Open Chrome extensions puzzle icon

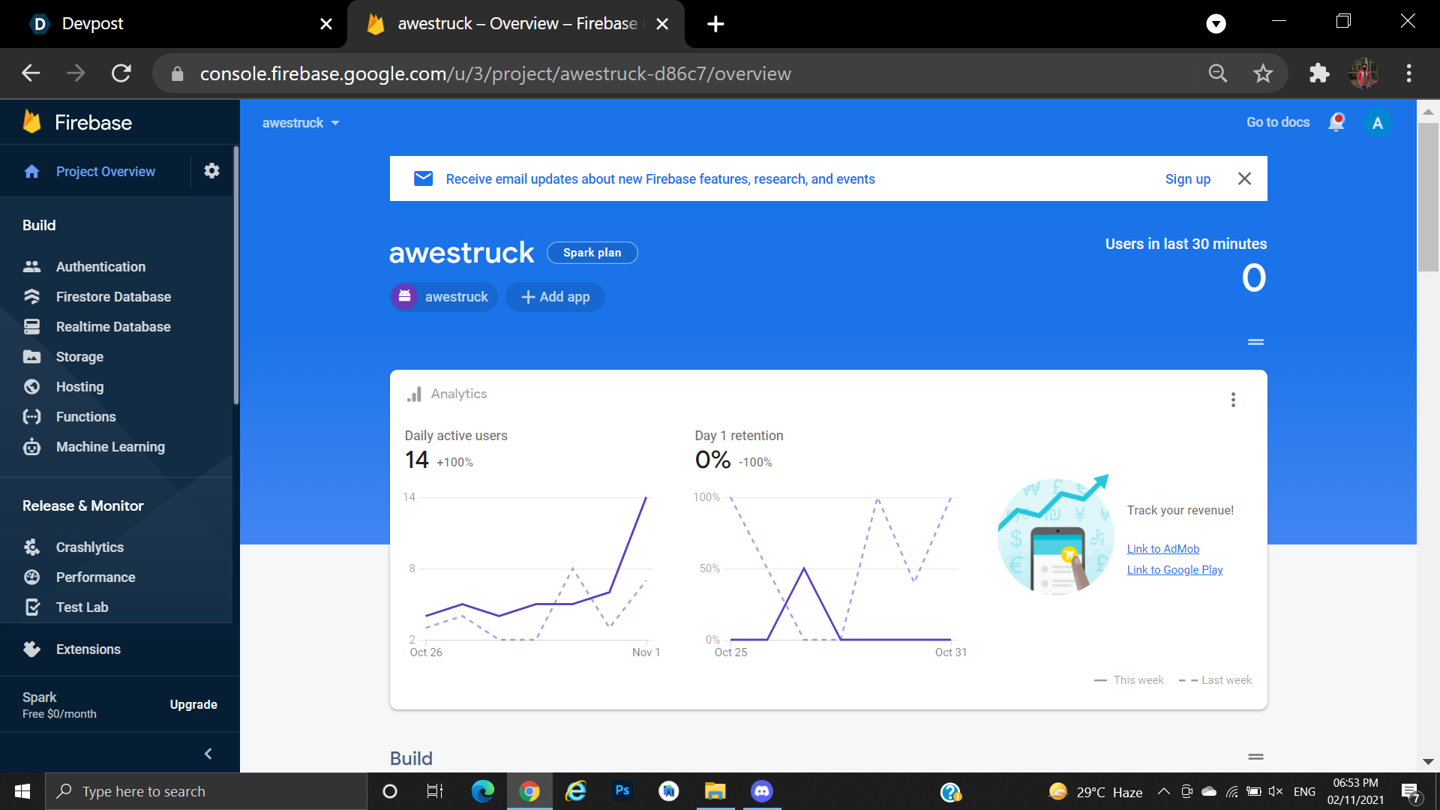(1318, 73)
